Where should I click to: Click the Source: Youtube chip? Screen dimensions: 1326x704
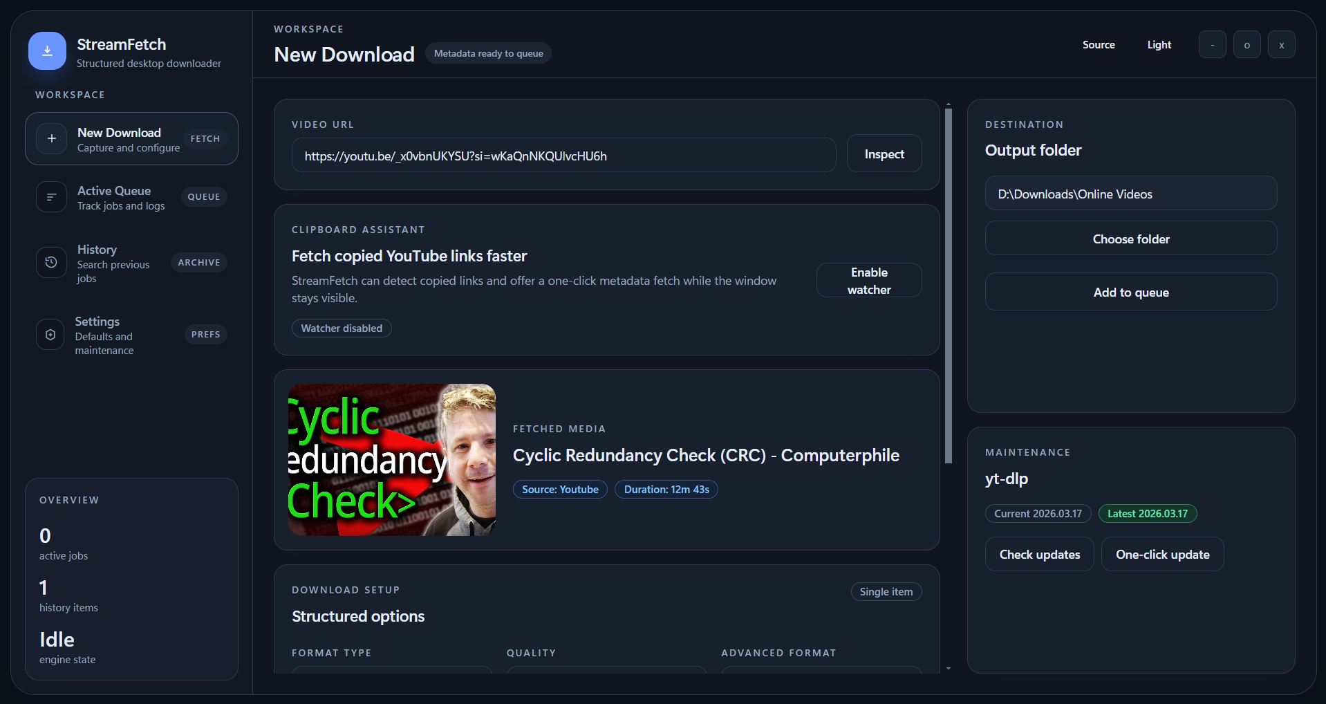tap(560, 490)
